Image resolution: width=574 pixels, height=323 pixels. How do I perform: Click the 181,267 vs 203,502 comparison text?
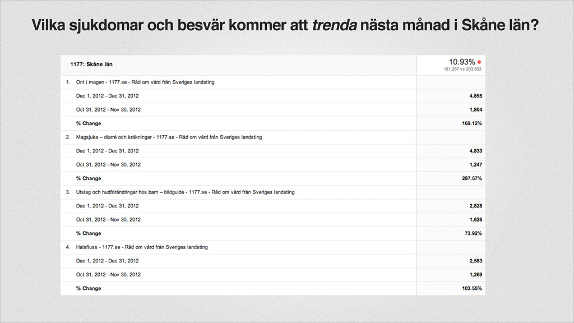point(462,69)
